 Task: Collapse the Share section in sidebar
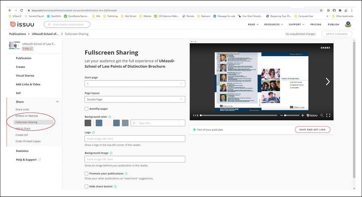(57, 102)
